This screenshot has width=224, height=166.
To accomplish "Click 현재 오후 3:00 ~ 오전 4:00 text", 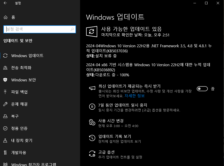I will coord(118,126).
